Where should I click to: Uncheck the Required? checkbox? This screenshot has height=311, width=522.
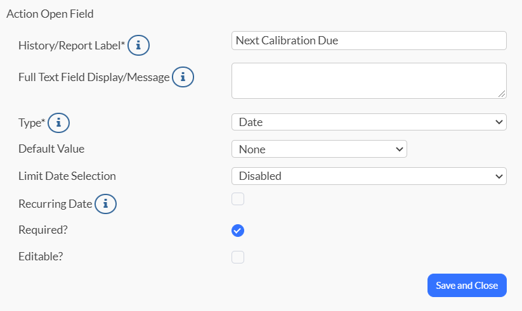click(x=238, y=231)
